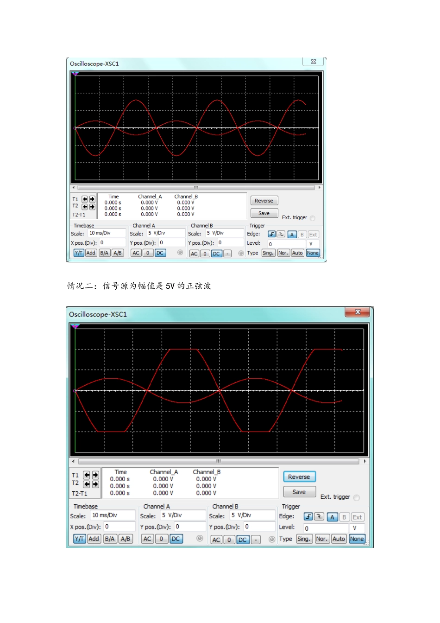
Task: Move cursor T1 left in the top oscilloscope
Action: click(85, 199)
